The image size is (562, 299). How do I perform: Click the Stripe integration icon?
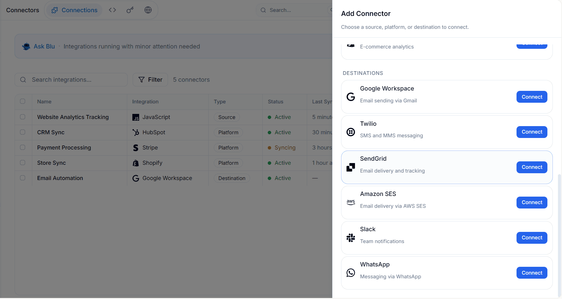(136, 148)
